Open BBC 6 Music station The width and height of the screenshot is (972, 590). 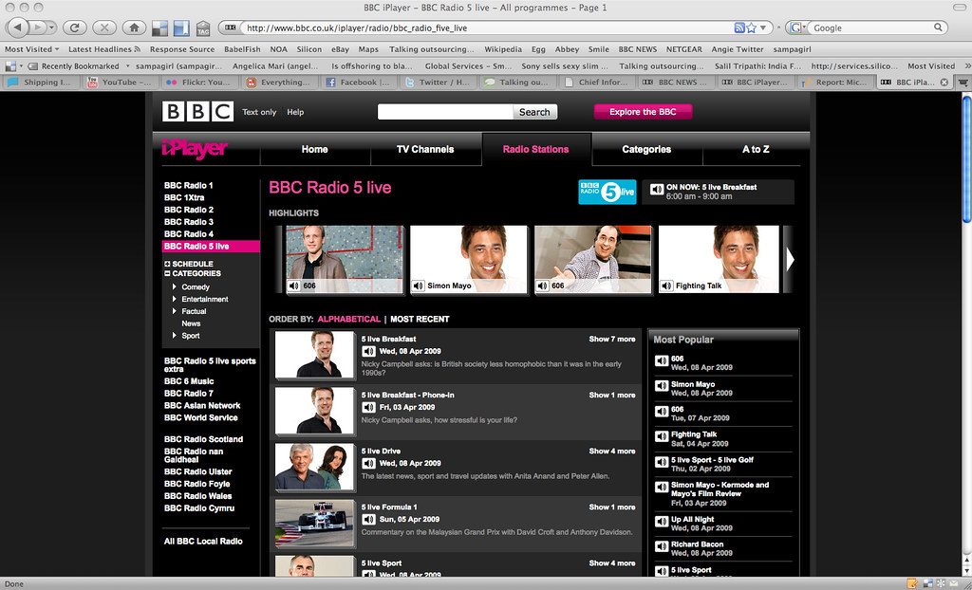(x=189, y=381)
